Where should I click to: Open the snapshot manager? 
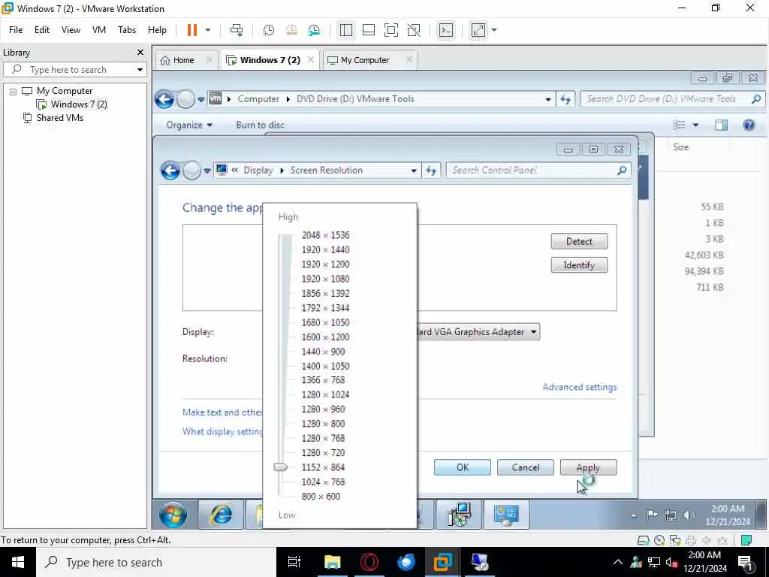pos(314,30)
